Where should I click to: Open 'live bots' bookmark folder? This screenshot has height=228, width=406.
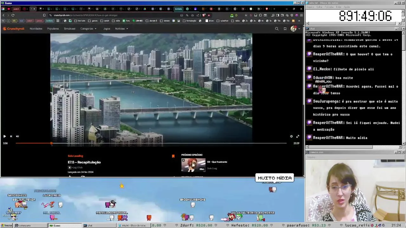tap(80, 21)
